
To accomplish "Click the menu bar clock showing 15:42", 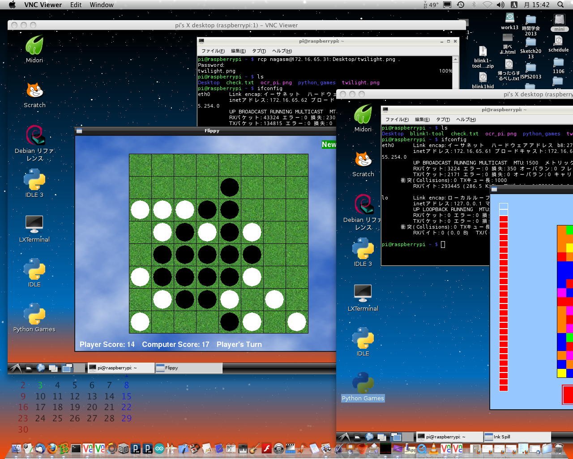I will point(536,4).
